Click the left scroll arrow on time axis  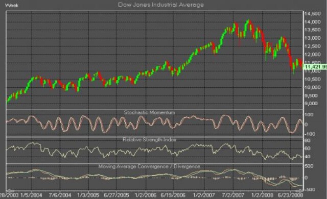coord(10,190)
